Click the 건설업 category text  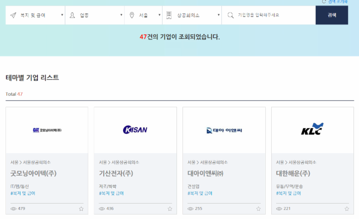point(193,187)
